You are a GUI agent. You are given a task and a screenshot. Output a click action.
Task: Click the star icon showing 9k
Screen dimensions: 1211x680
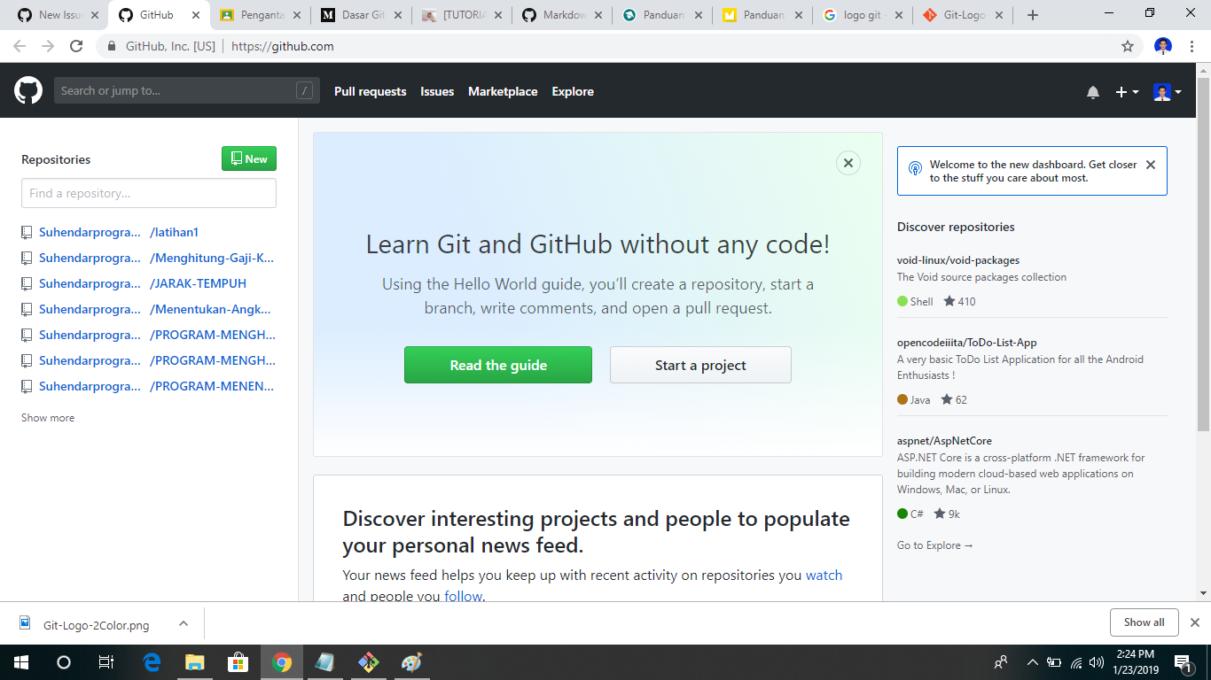(x=940, y=514)
